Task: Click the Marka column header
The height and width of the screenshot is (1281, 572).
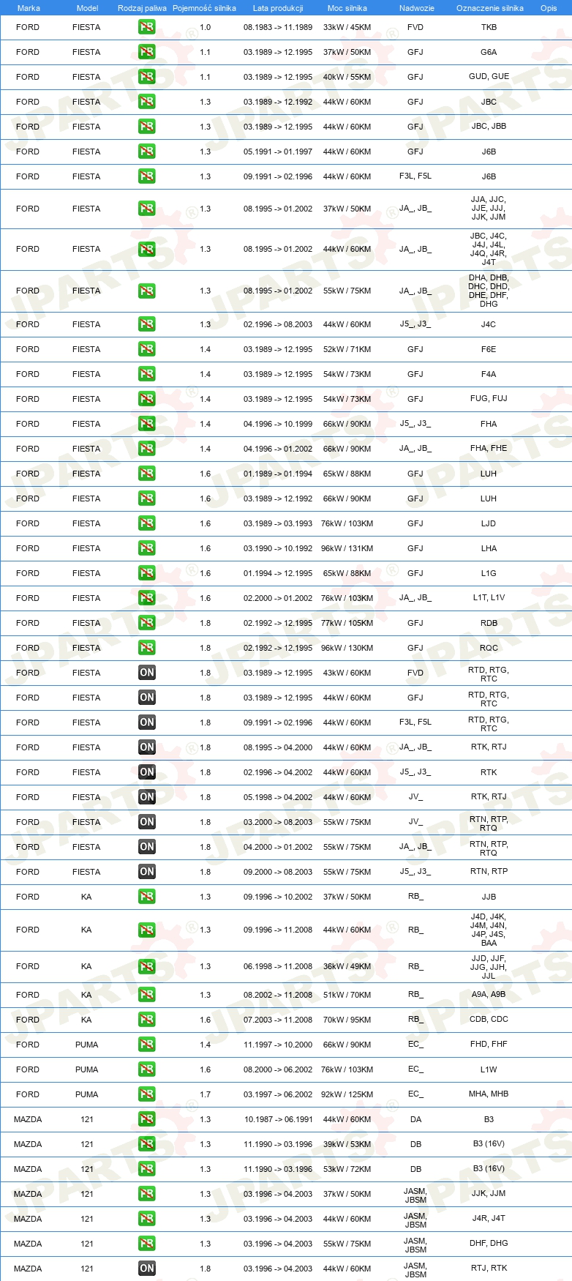Action: pos(29,8)
